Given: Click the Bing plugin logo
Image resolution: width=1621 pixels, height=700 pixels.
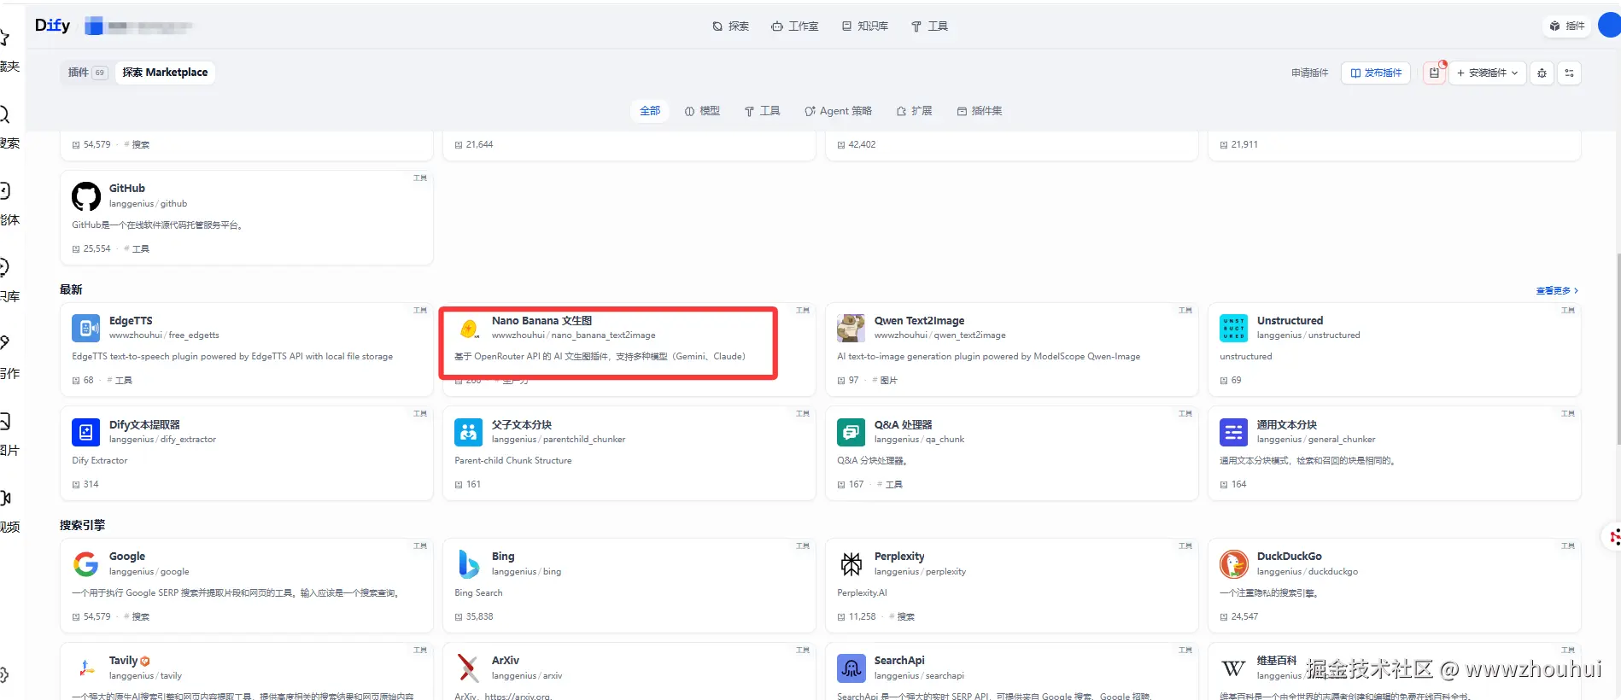Looking at the screenshot, I should (469, 564).
